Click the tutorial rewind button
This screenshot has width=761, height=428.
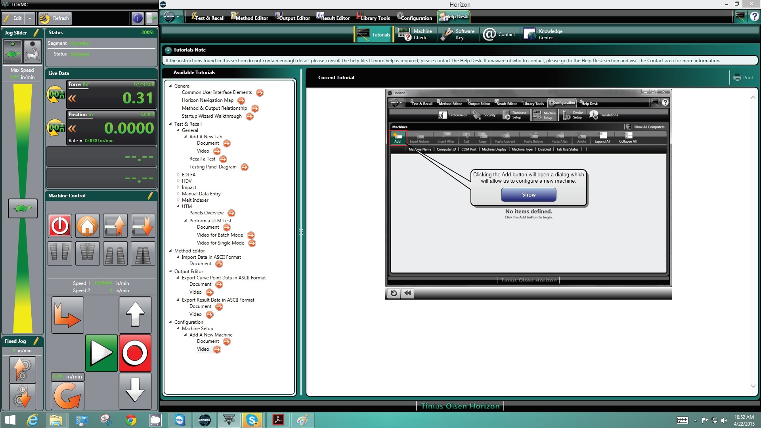coord(407,293)
